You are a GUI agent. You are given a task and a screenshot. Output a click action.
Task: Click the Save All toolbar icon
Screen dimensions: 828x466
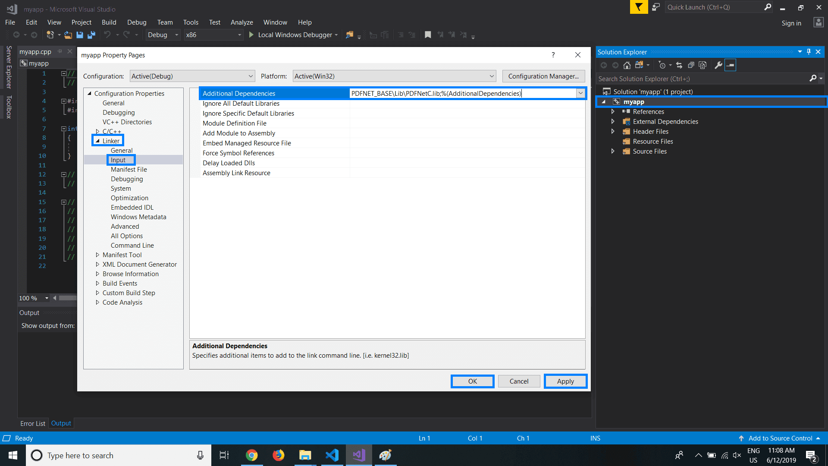click(91, 35)
